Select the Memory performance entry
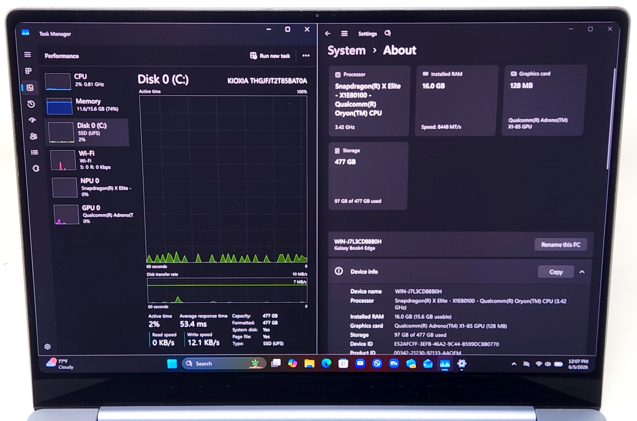 pyautogui.click(x=86, y=106)
